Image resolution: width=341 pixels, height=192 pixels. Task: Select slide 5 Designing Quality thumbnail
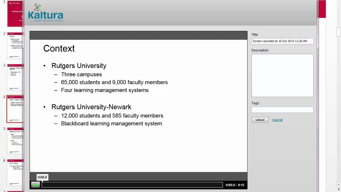pos(15,141)
